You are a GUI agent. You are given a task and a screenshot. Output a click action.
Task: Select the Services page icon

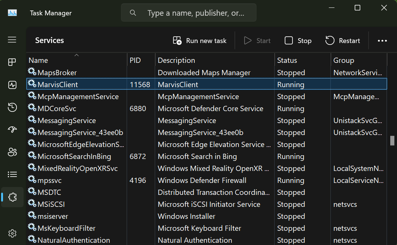12,197
